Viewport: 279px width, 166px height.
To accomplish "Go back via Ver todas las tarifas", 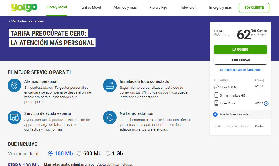I will (x=27, y=21).
